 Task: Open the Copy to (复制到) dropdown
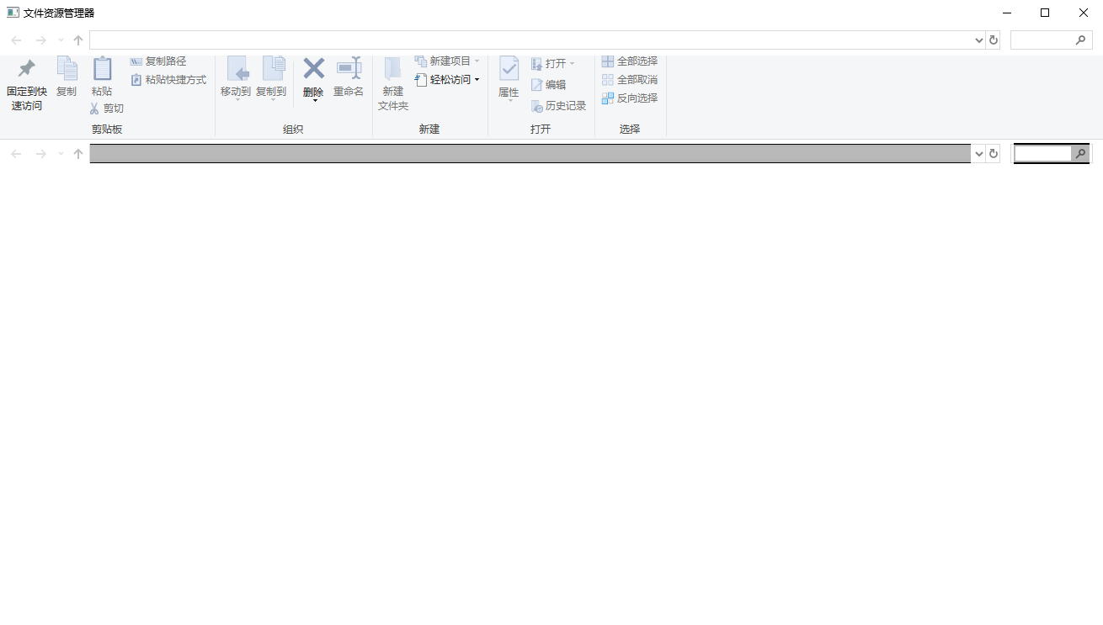click(x=271, y=77)
